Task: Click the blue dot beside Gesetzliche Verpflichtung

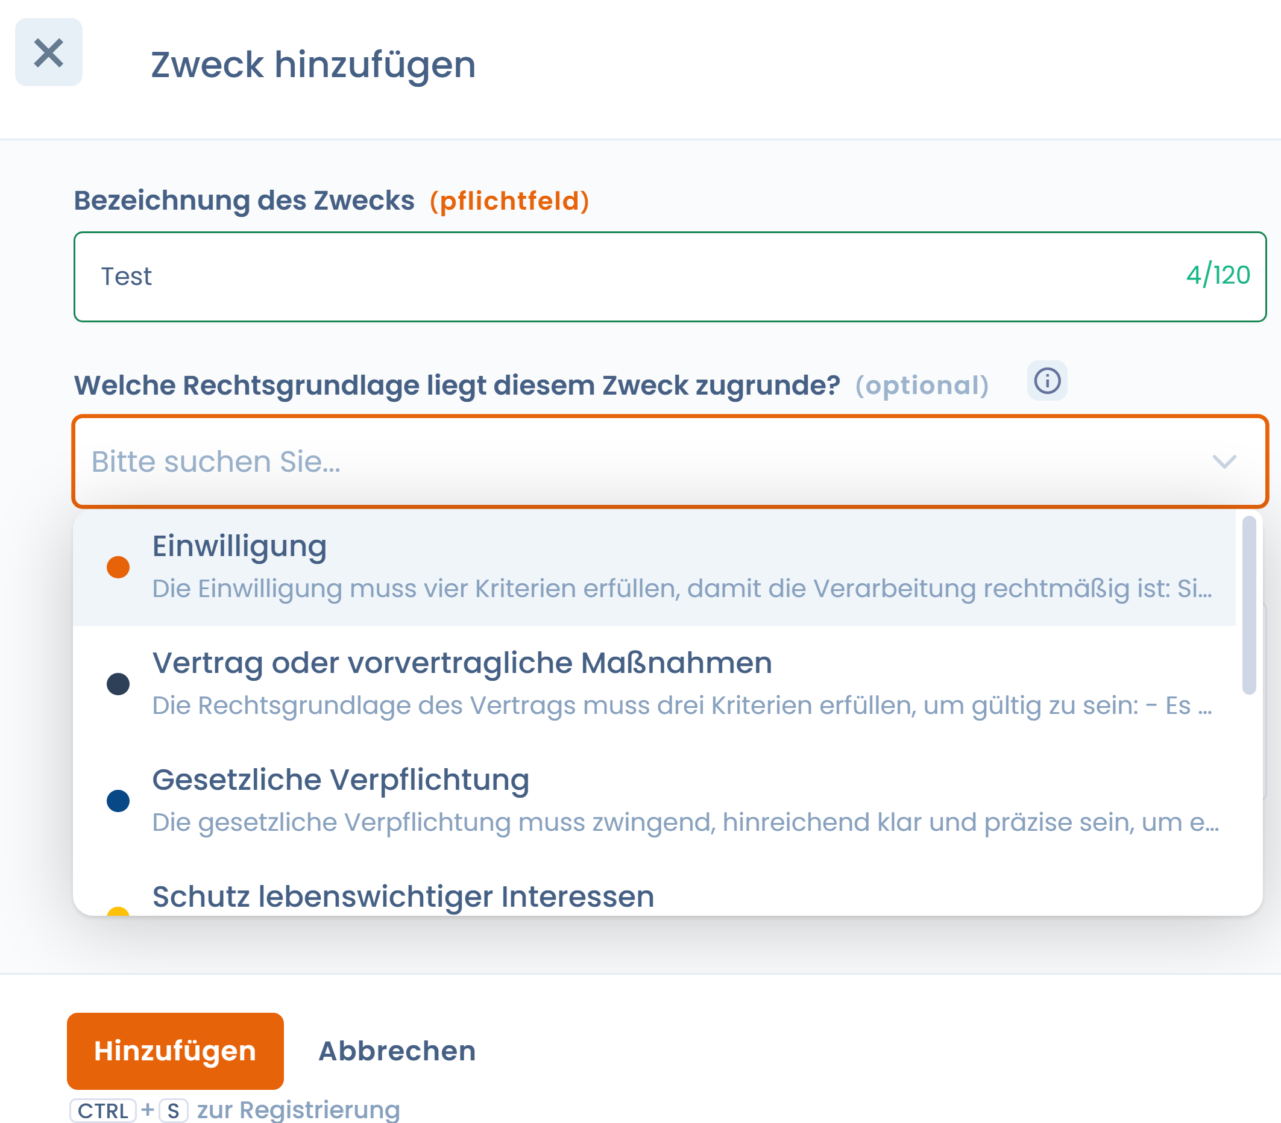Action: coord(118,801)
